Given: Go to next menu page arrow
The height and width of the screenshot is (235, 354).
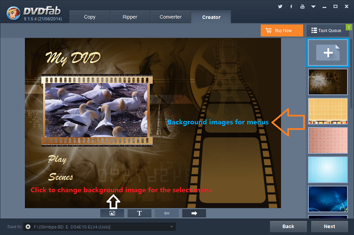Looking at the screenshot, I should (194, 213).
